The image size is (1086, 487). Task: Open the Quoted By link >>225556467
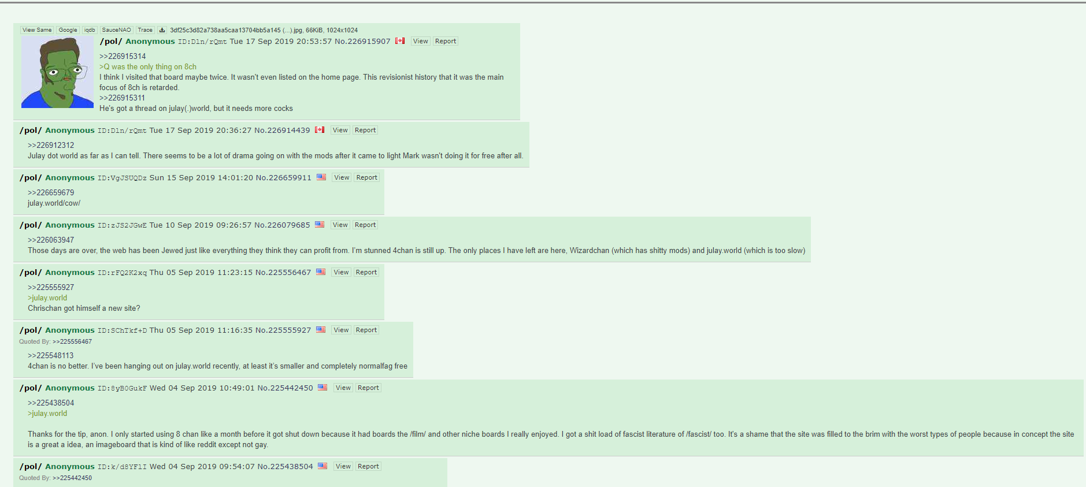point(72,341)
